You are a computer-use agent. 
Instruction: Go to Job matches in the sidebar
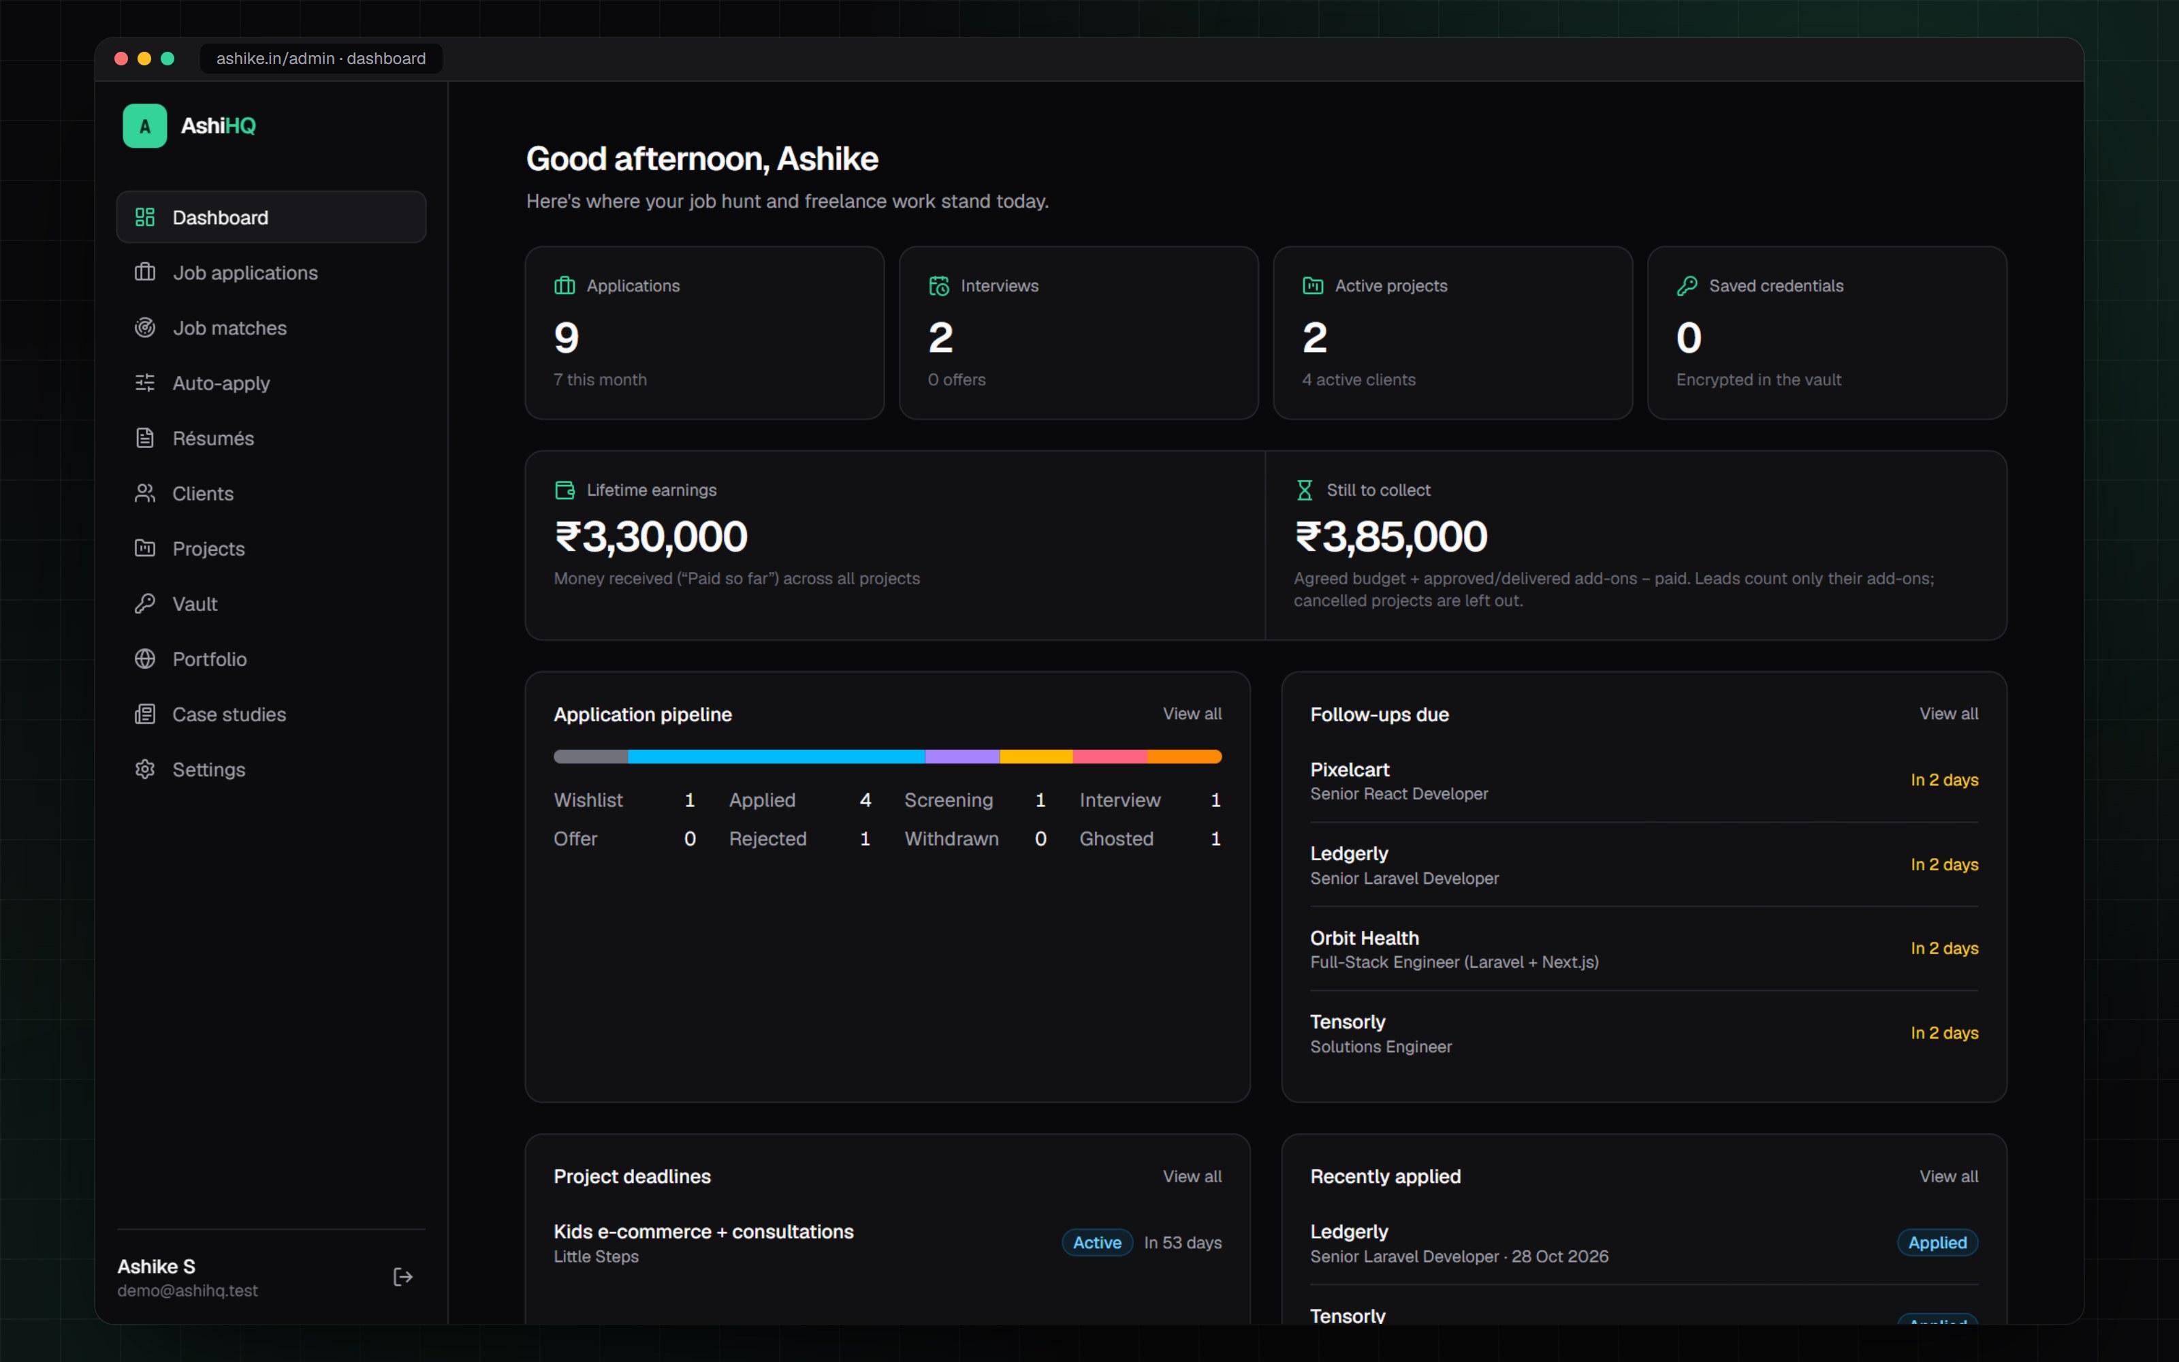coord(271,328)
